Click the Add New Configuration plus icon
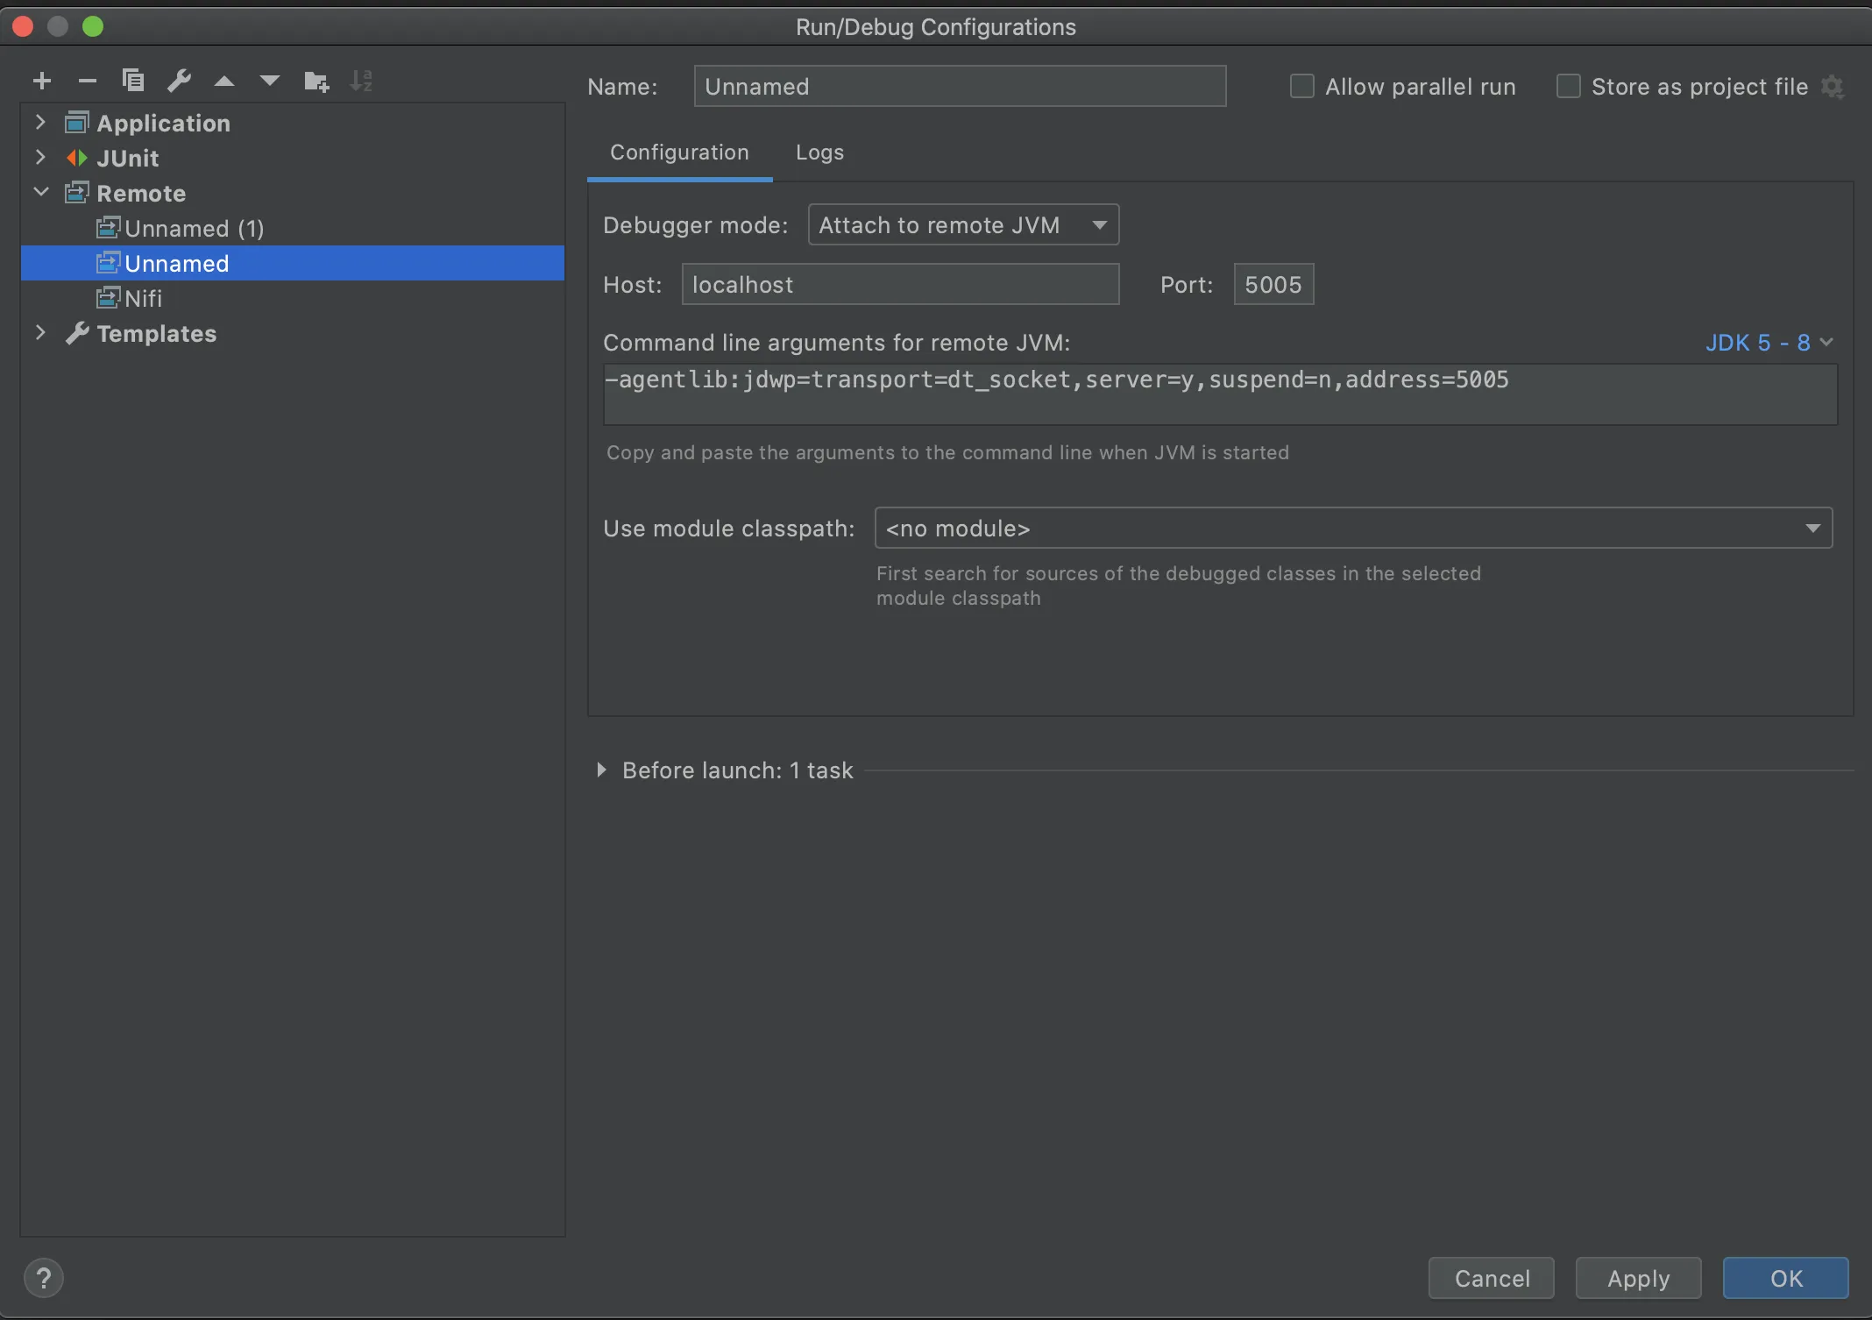The height and width of the screenshot is (1320, 1872). click(42, 82)
